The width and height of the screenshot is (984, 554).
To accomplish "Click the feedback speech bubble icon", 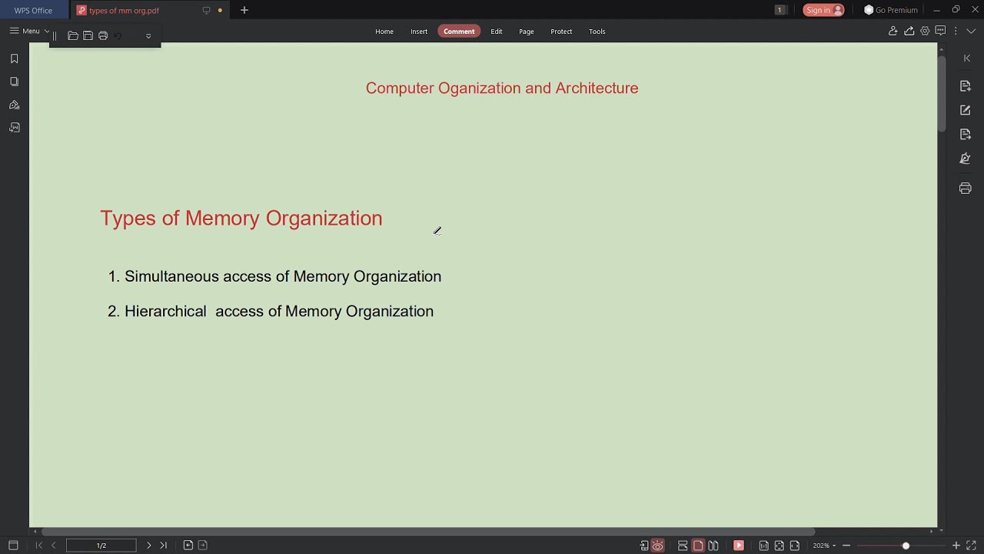I will click(x=940, y=32).
